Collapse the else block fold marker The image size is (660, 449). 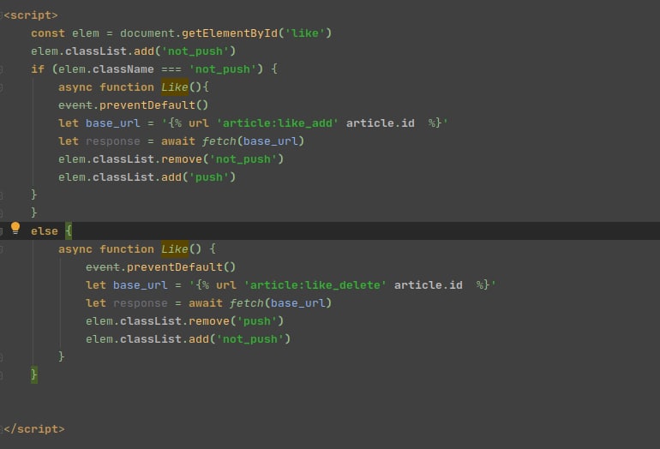1,231
